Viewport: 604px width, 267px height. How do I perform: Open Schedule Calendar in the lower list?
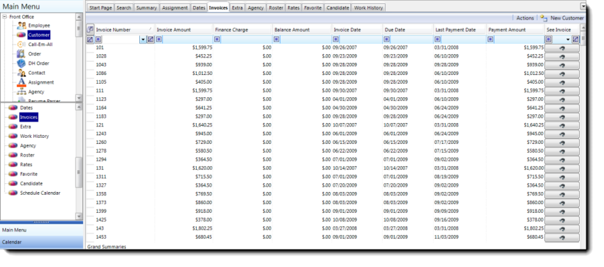point(40,193)
